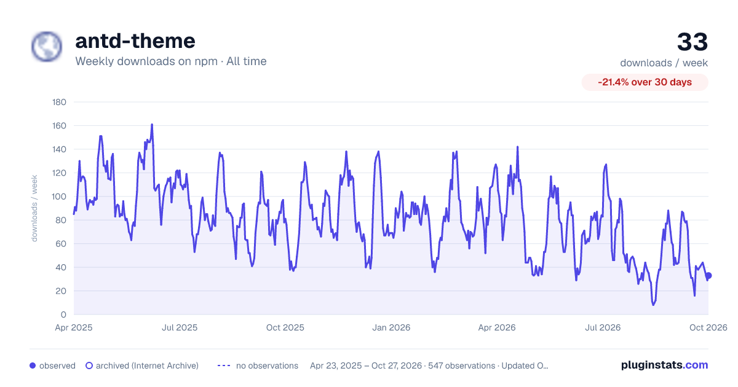This screenshot has height=387, width=738.
Task: Click the 60 y-axis value
Action: tap(61, 244)
